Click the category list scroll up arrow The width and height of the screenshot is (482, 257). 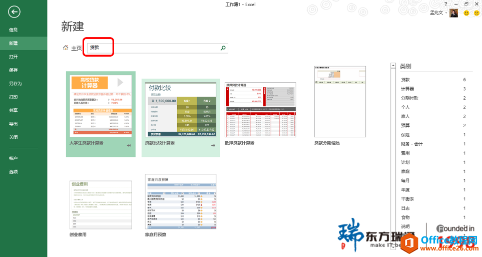click(393, 66)
